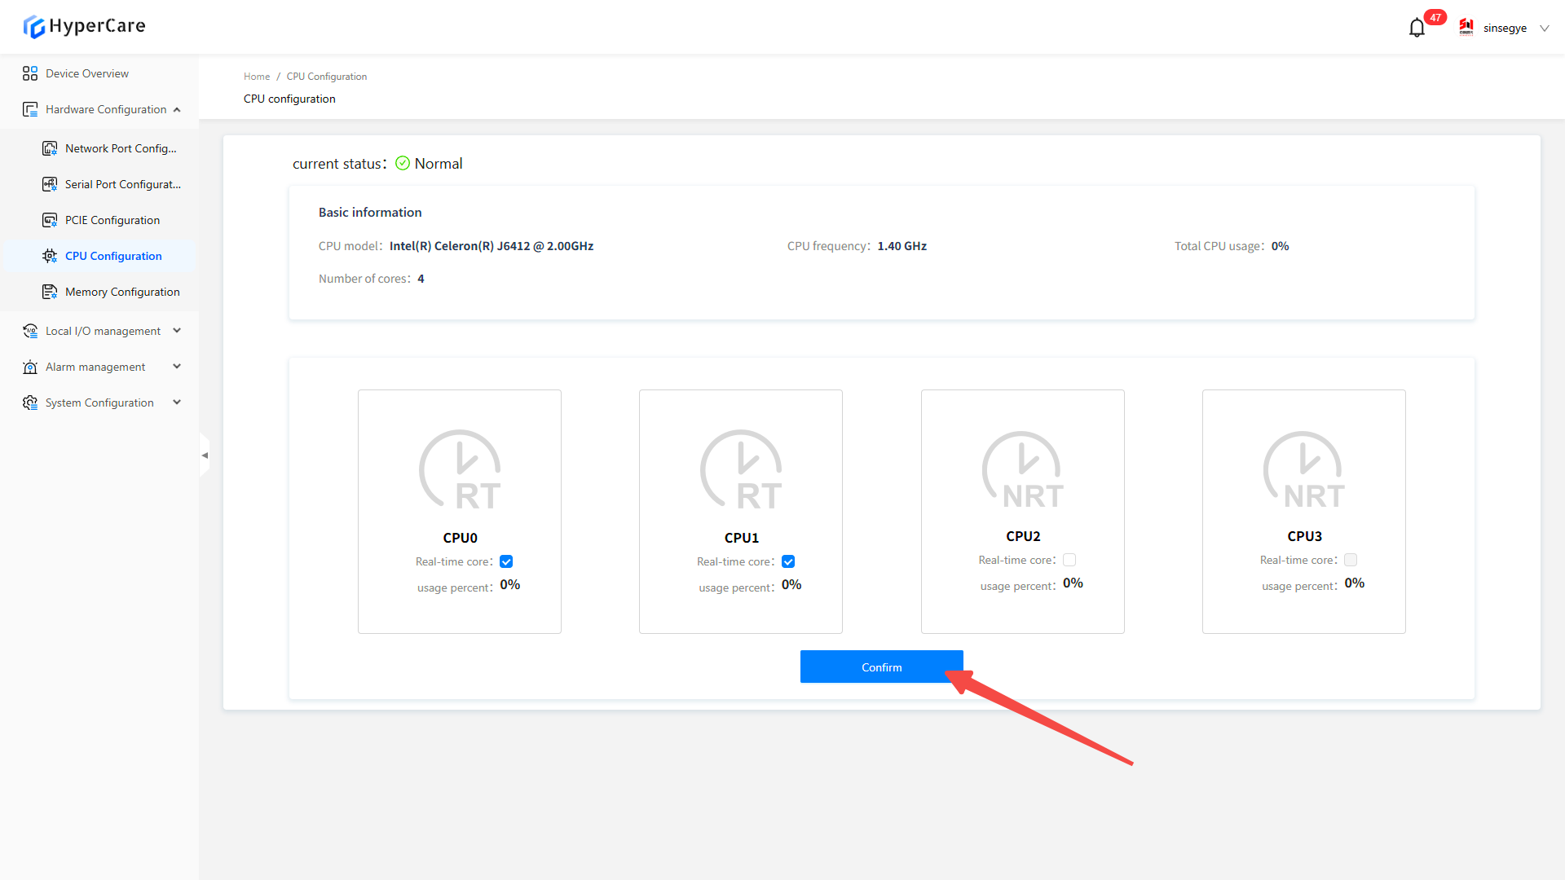1565x880 pixels.
Task: Click the CPU3 NRT clock icon
Action: pyautogui.click(x=1303, y=470)
